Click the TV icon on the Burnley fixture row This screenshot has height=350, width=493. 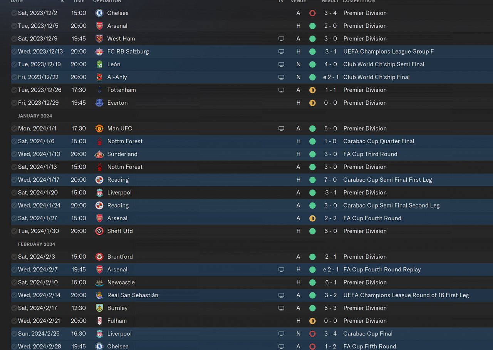pos(281,308)
